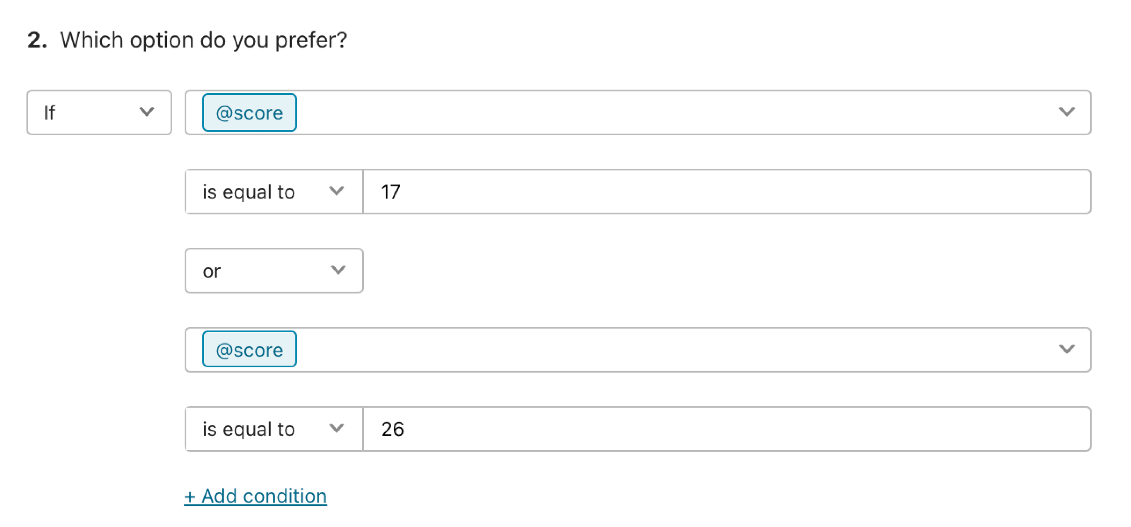
Task: Select the first @score variable chip
Action: 248,113
